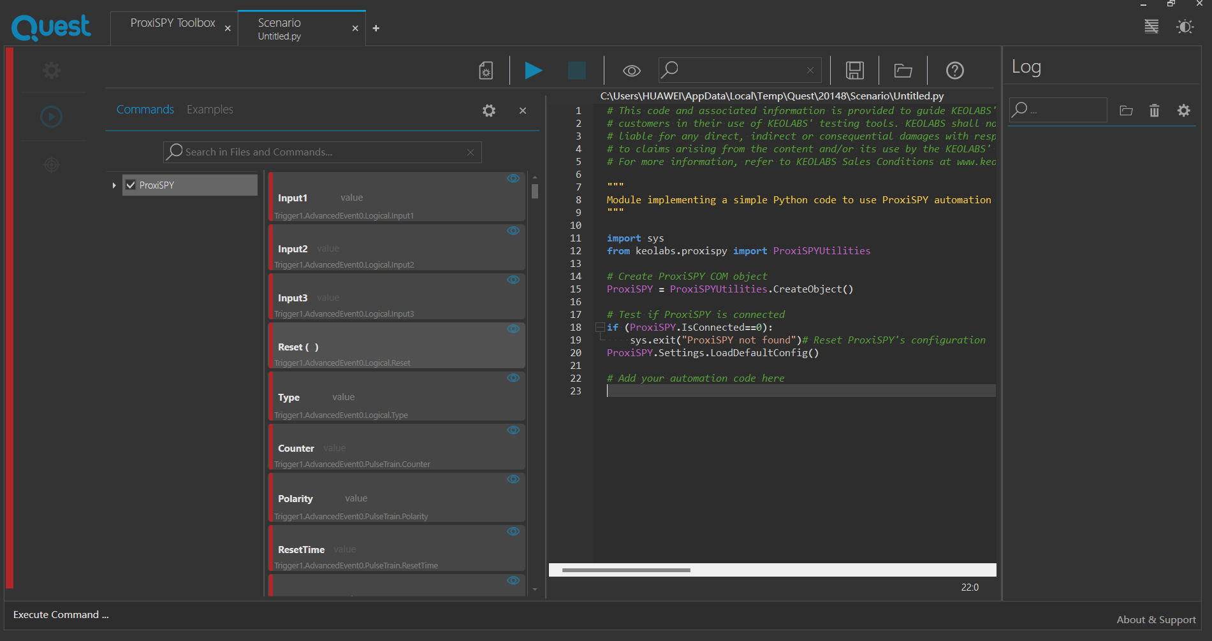Stop scenario execution with the square button

577,70
